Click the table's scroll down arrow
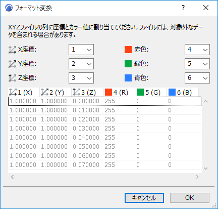The image size is (218, 209). (x=205, y=169)
